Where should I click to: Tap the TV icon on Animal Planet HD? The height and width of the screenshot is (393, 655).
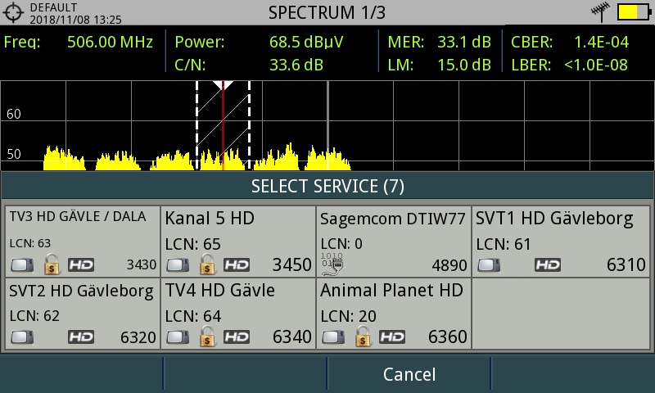pos(333,337)
